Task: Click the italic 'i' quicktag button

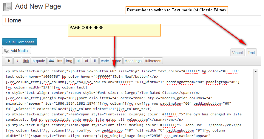Action: pos(17,61)
